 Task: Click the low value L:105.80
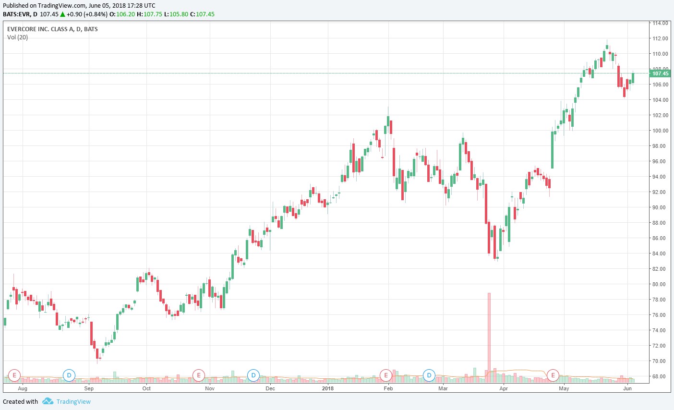(176, 14)
